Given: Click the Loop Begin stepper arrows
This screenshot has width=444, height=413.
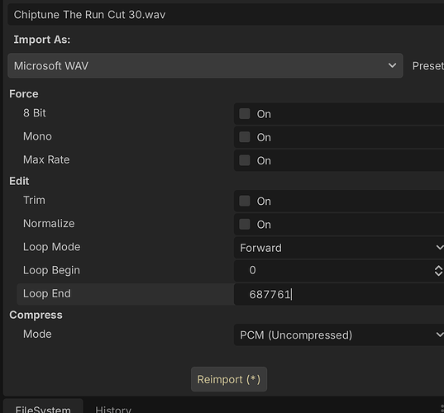Looking at the screenshot, I should (438, 271).
